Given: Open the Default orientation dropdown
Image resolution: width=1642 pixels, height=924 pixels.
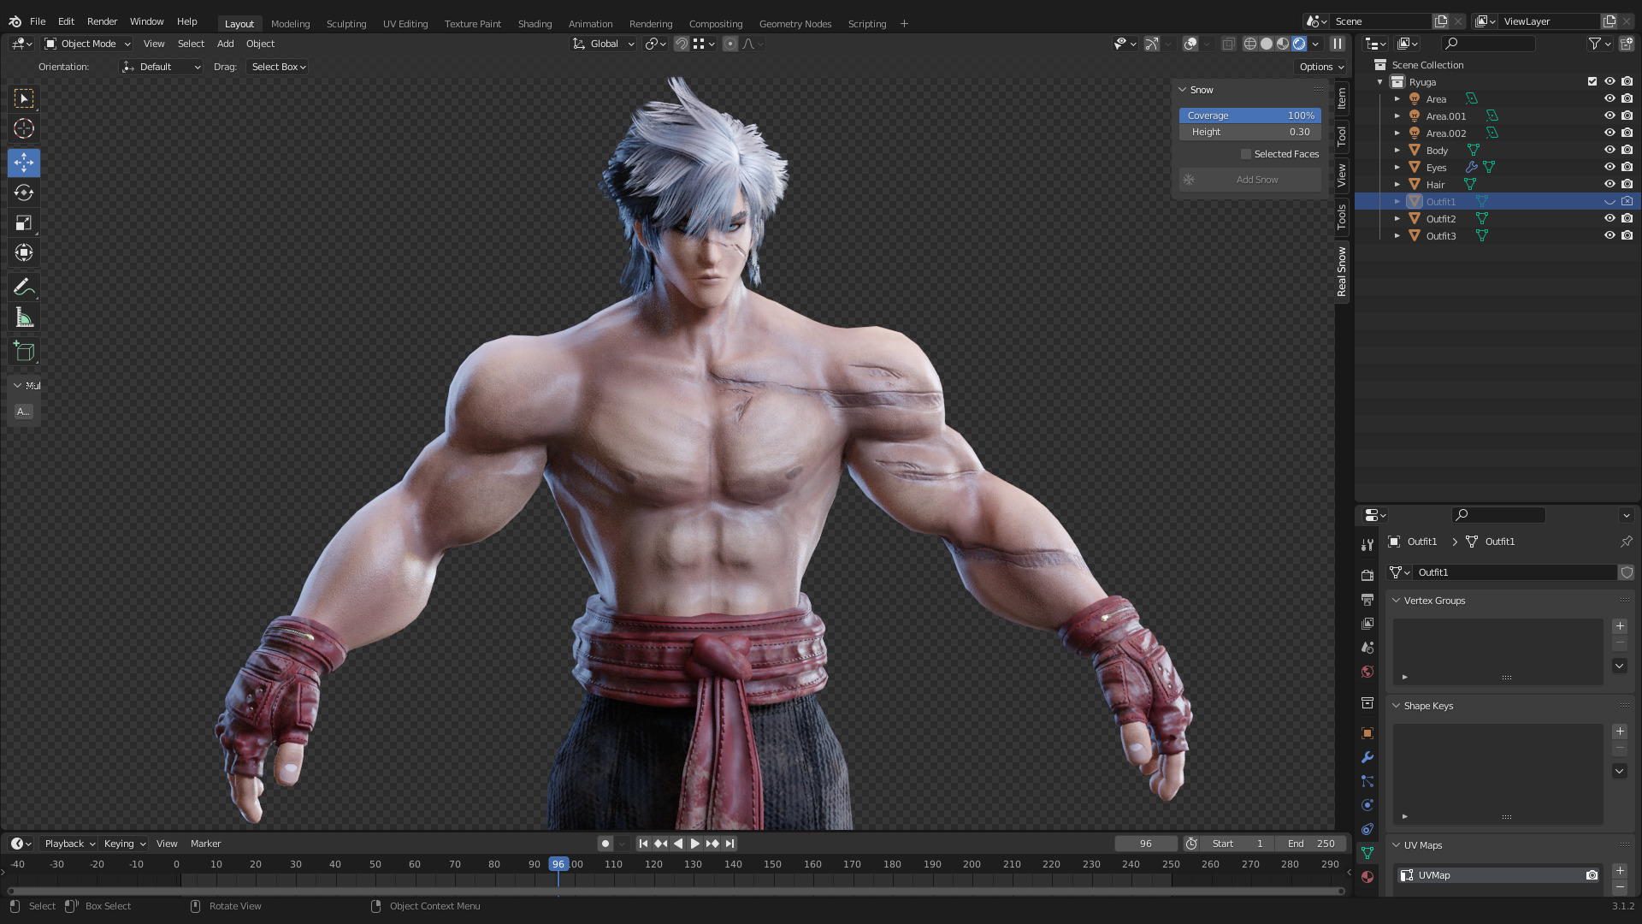Looking at the screenshot, I should click(x=161, y=67).
